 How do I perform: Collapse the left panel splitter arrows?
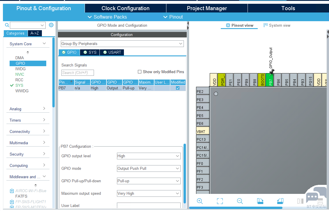pyautogui.click(x=188, y=26)
